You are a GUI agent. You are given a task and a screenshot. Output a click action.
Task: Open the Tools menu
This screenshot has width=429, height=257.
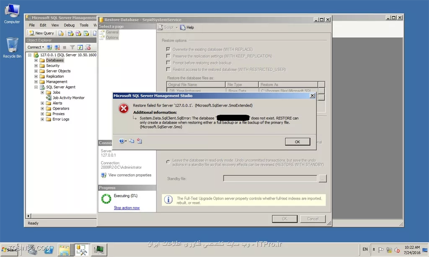[84, 25]
